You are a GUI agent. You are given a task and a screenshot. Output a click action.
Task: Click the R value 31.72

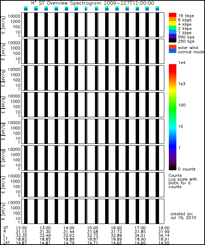(x=116, y=232)
